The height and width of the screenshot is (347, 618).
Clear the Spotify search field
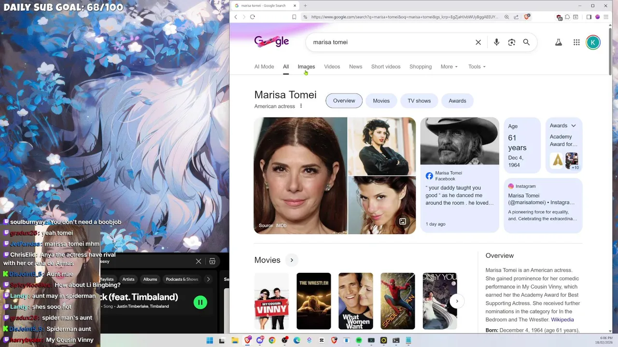click(x=198, y=261)
